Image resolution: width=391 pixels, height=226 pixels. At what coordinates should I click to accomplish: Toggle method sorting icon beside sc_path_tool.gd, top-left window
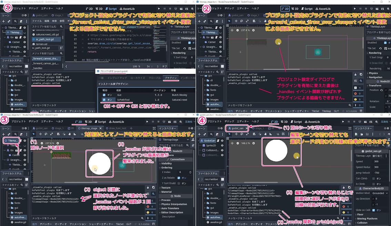[x=61, y=48]
